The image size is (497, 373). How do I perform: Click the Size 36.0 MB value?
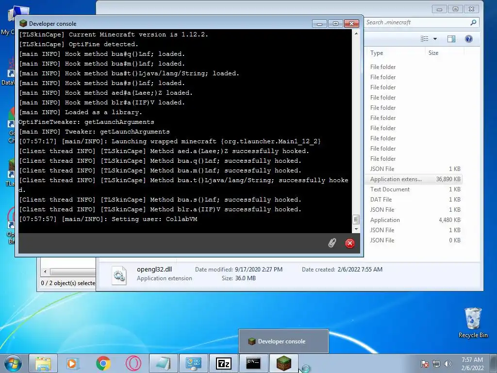[x=245, y=278]
